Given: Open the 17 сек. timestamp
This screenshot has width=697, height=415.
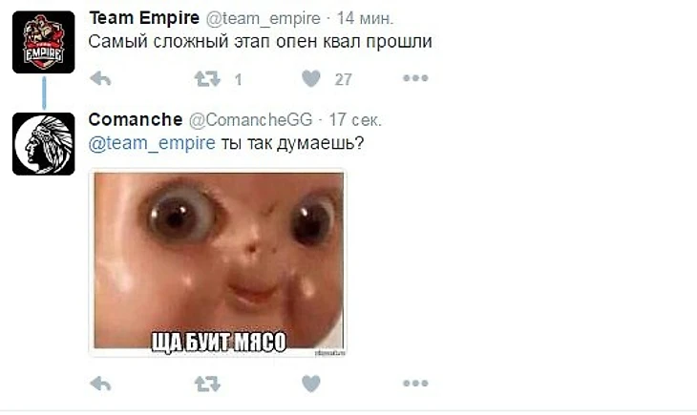Looking at the screenshot, I should (x=355, y=120).
